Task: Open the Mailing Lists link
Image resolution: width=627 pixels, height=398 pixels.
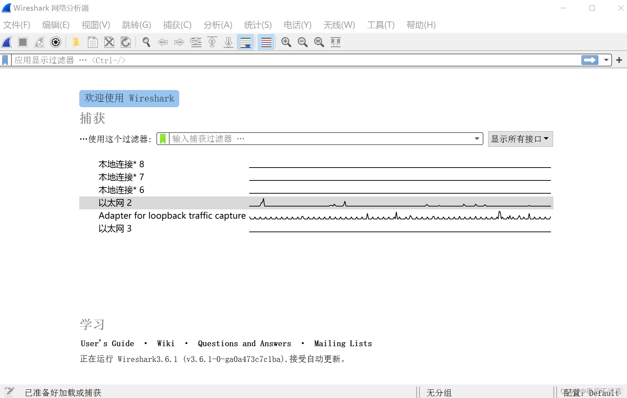Action: pos(343,343)
